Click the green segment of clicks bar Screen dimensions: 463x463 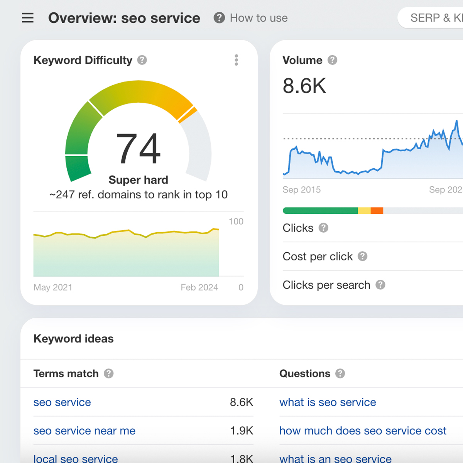click(320, 211)
